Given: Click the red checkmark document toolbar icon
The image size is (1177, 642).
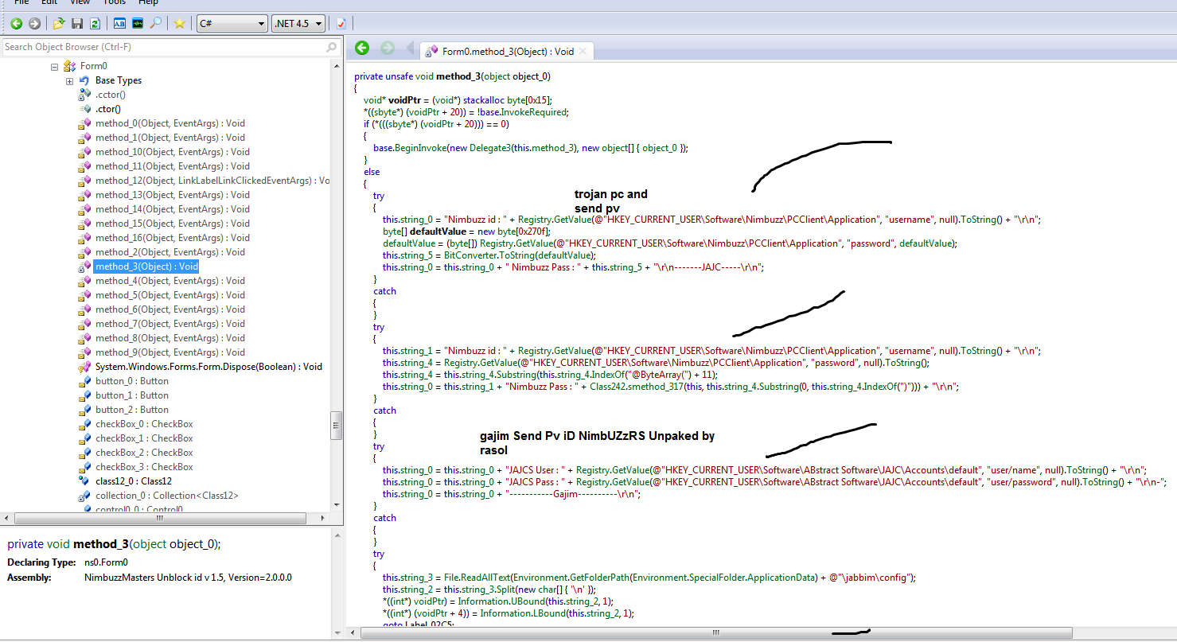Looking at the screenshot, I should [x=341, y=24].
